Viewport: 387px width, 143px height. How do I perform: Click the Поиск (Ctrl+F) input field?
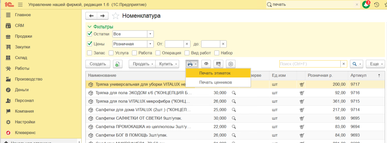pyautogui.click(x=310, y=64)
